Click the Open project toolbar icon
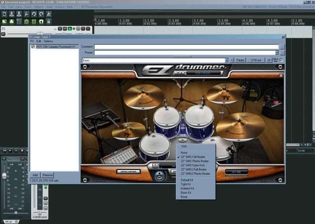315x224 pixels. (12, 14)
